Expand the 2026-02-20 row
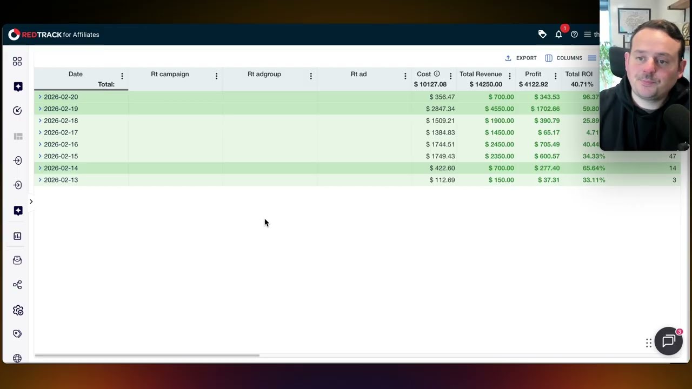 click(40, 97)
